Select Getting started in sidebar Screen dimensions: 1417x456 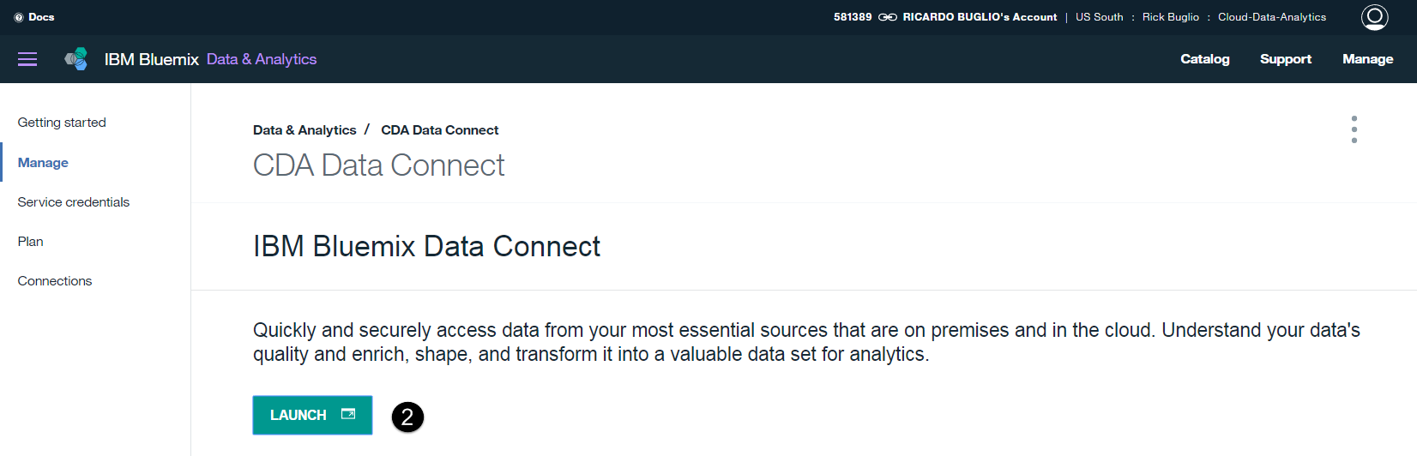point(62,123)
